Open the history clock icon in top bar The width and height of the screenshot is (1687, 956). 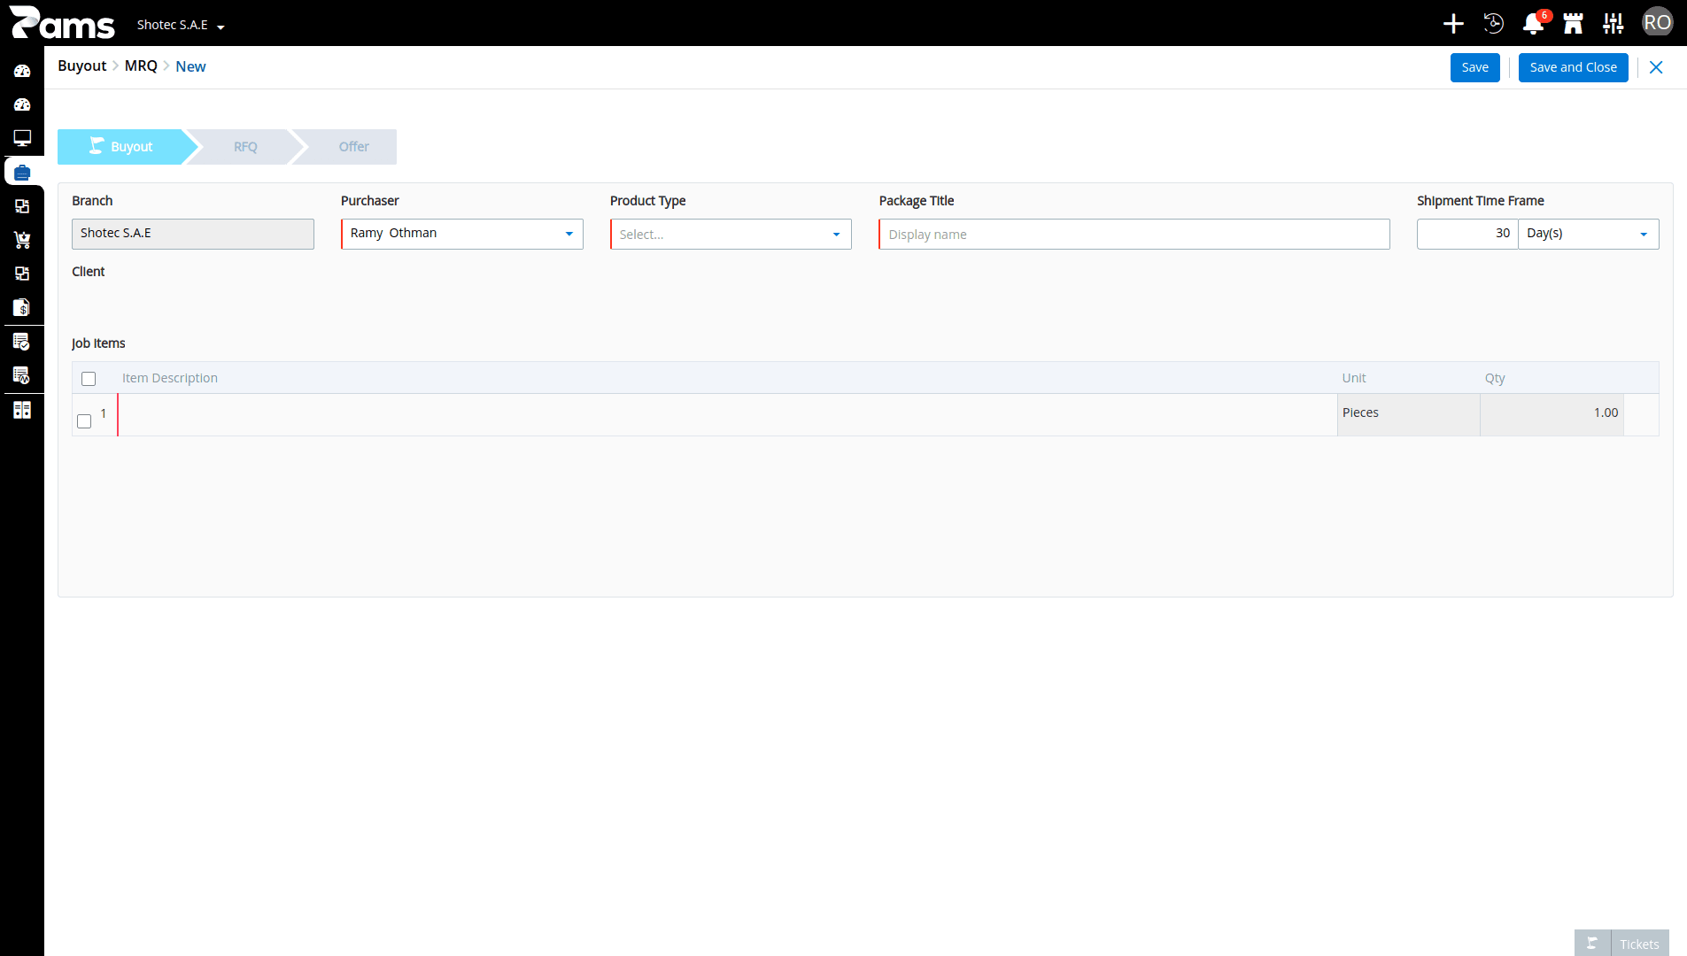(1493, 24)
